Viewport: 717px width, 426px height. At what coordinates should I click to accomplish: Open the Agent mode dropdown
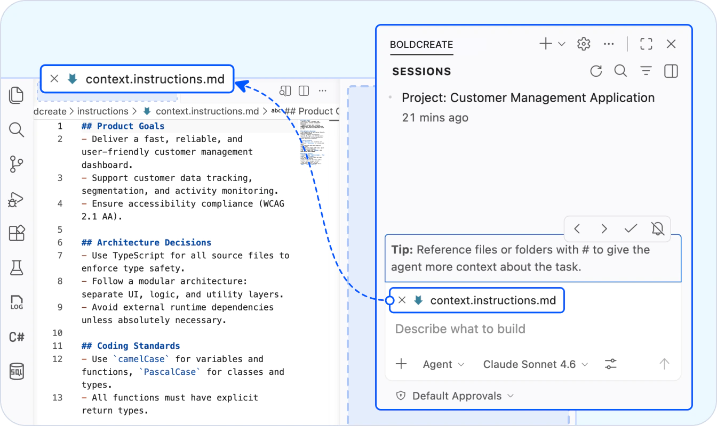pyautogui.click(x=443, y=364)
